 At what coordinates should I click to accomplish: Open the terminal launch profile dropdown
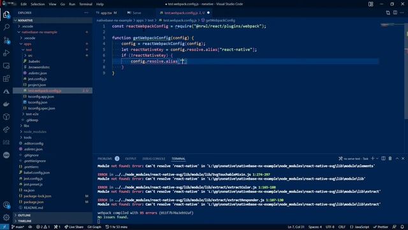coord(377,158)
